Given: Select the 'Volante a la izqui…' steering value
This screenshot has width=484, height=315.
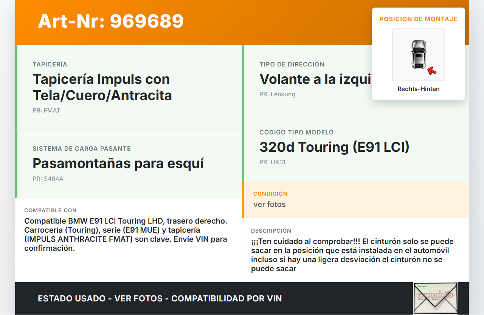Looking at the screenshot, I should pyautogui.click(x=316, y=79).
